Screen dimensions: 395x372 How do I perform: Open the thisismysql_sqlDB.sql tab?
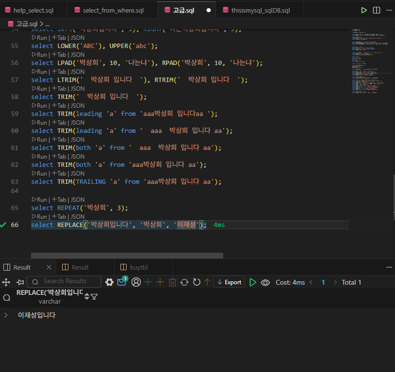261,10
